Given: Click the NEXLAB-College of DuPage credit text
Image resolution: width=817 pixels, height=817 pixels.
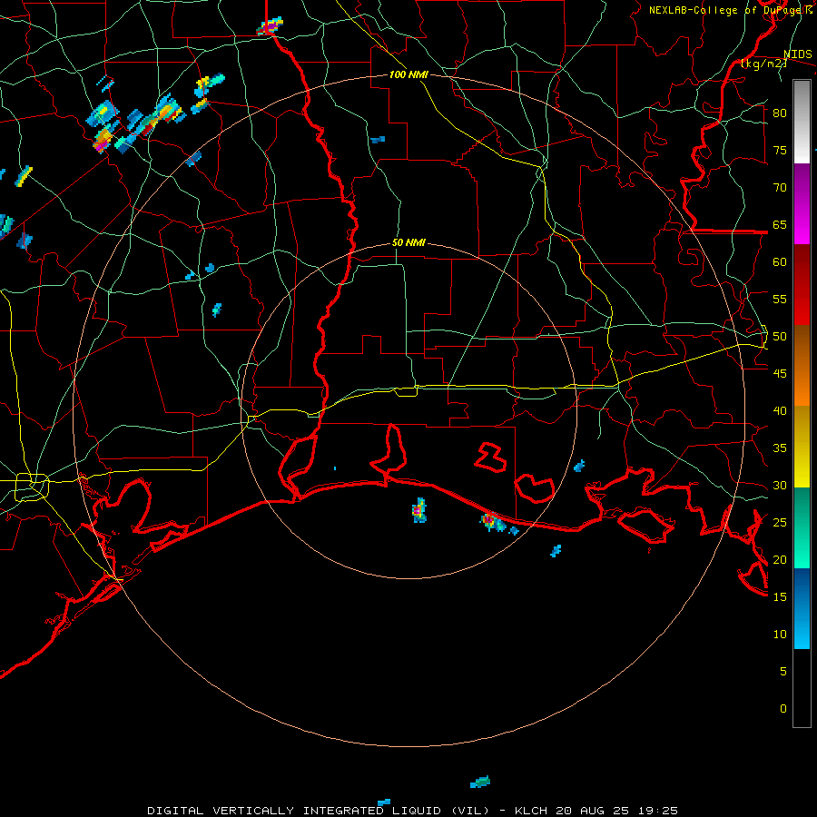Looking at the screenshot, I should [x=731, y=10].
